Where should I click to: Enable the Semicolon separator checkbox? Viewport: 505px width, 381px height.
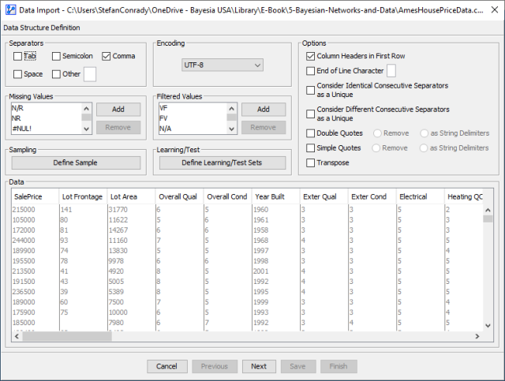[x=56, y=56]
